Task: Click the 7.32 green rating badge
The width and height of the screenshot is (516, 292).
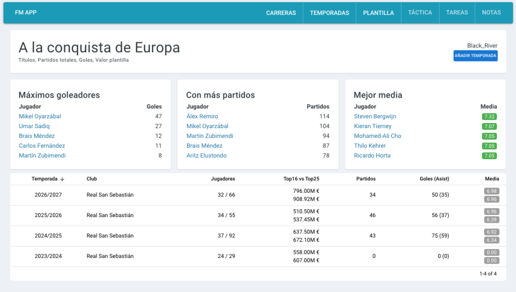Action: (x=489, y=117)
